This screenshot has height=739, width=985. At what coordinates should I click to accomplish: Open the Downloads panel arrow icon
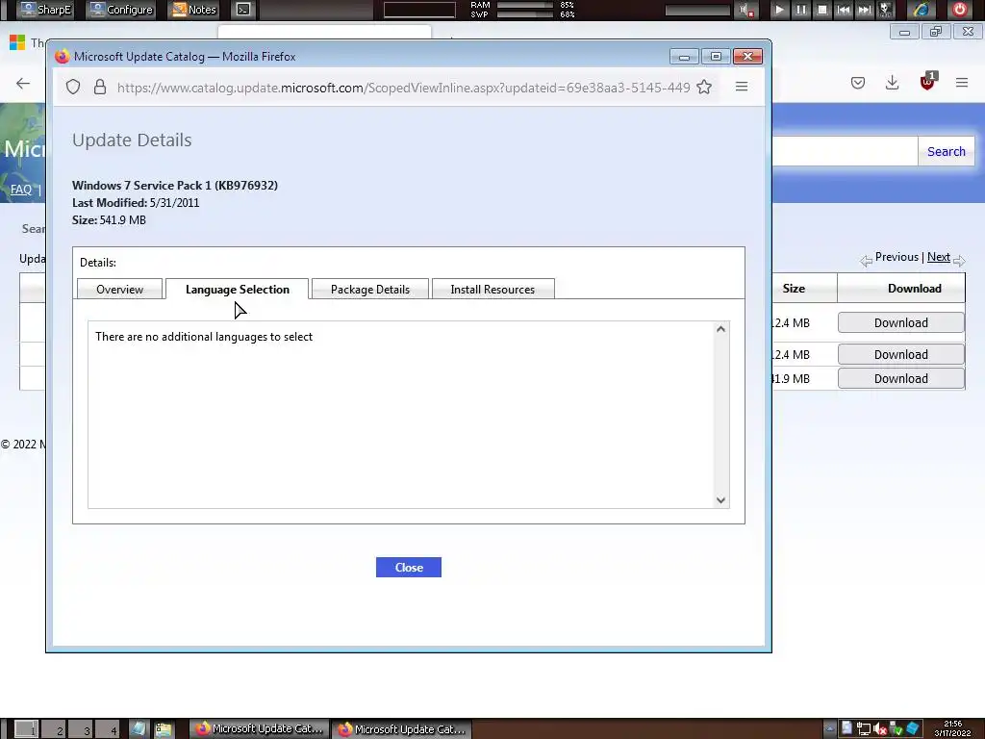coord(892,83)
